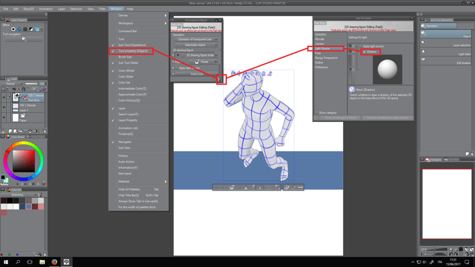The height and width of the screenshot is (267, 475).
Task: Expand the Preset dropdown
Action: [x=203, y=62]
